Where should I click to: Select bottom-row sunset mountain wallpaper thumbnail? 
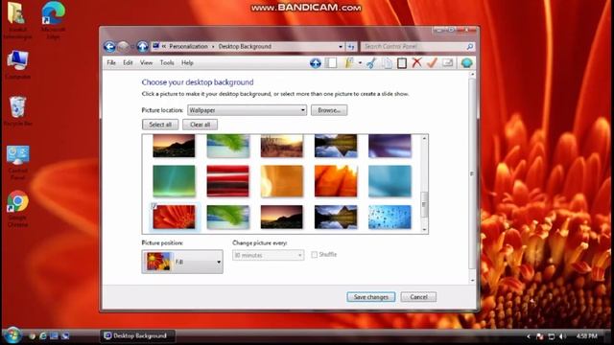(282, 217)
